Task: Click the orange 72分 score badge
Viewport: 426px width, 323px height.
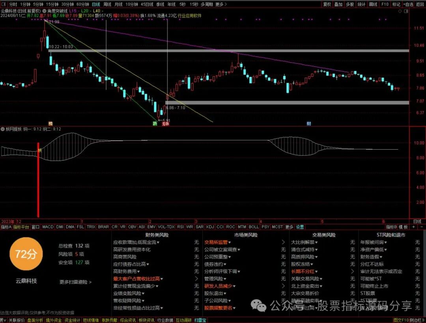Action: click(26, 254)
